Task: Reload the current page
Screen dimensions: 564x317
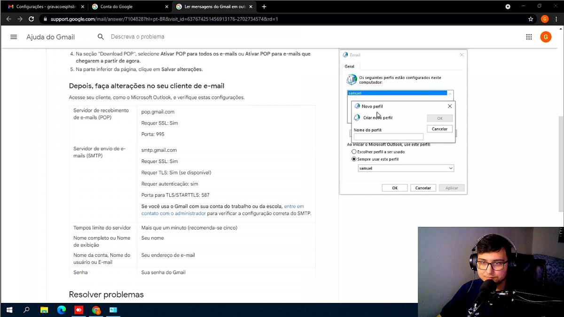Action: [x=31, y=19]
